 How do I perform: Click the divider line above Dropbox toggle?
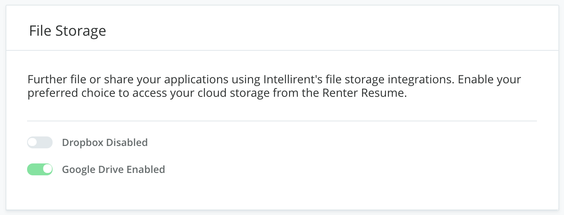(x=282, y=121)
